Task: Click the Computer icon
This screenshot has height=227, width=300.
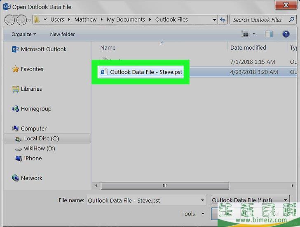Action: coord(16,128)
